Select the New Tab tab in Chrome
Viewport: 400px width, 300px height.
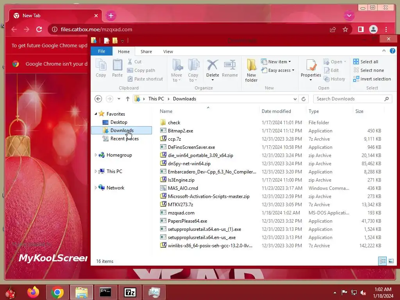(x=55, y=16)
